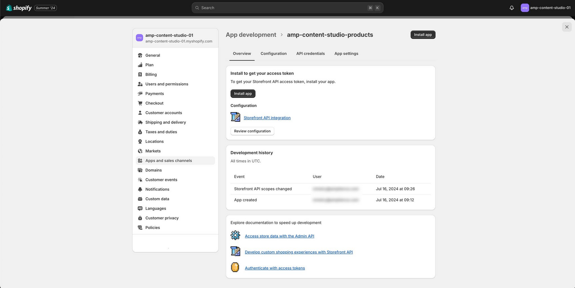Viewport: 575px width, 288px height.
Task: Open Billing settings in sidebar
Action: [175, 74]
